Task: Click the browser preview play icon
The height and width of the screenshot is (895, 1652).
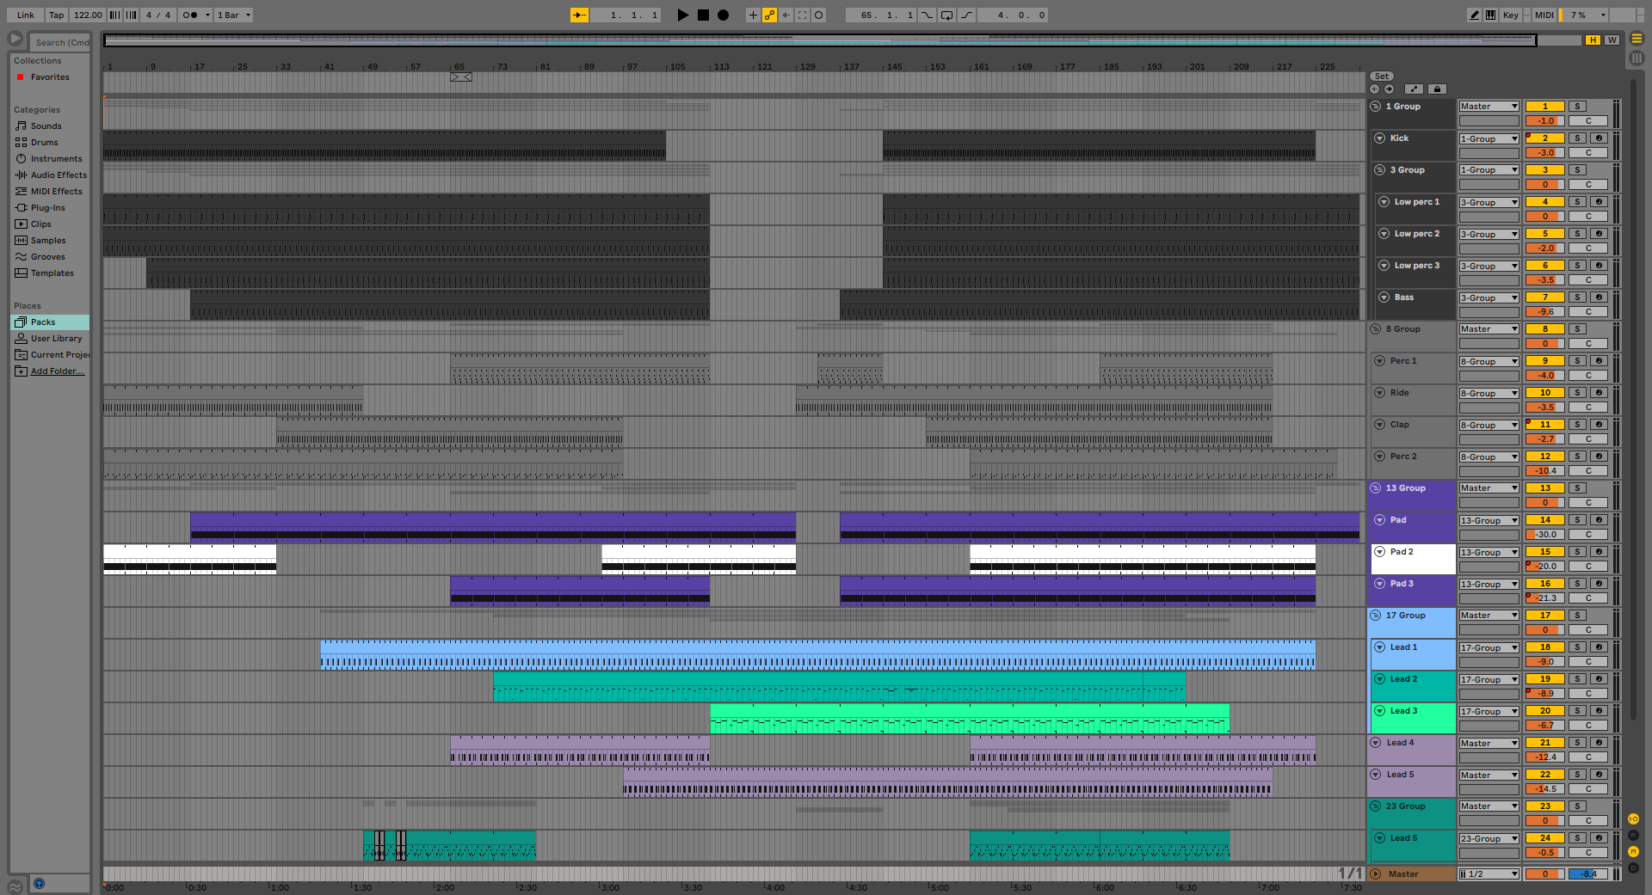Action: 15,39
